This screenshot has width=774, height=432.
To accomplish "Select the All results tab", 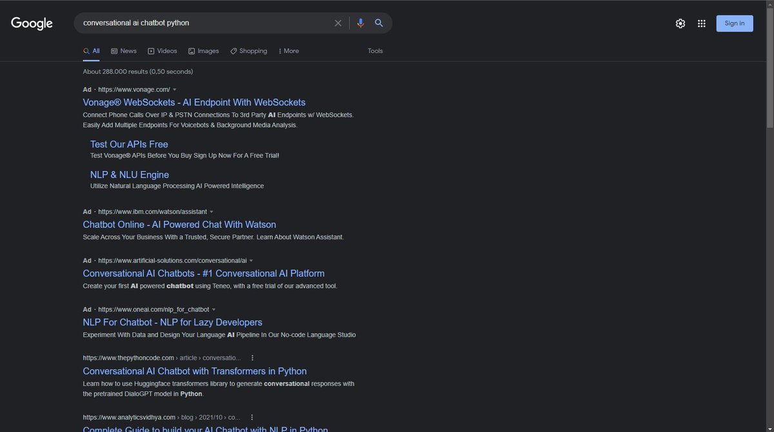I will click(x=91, y=51).
